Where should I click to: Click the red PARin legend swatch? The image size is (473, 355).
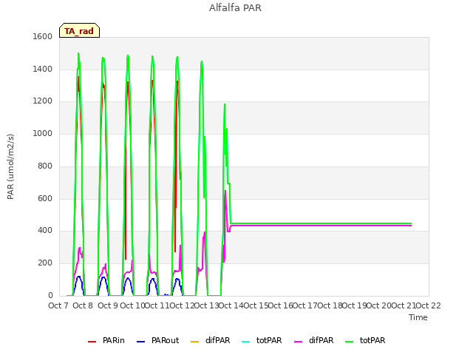click(92, 342)
